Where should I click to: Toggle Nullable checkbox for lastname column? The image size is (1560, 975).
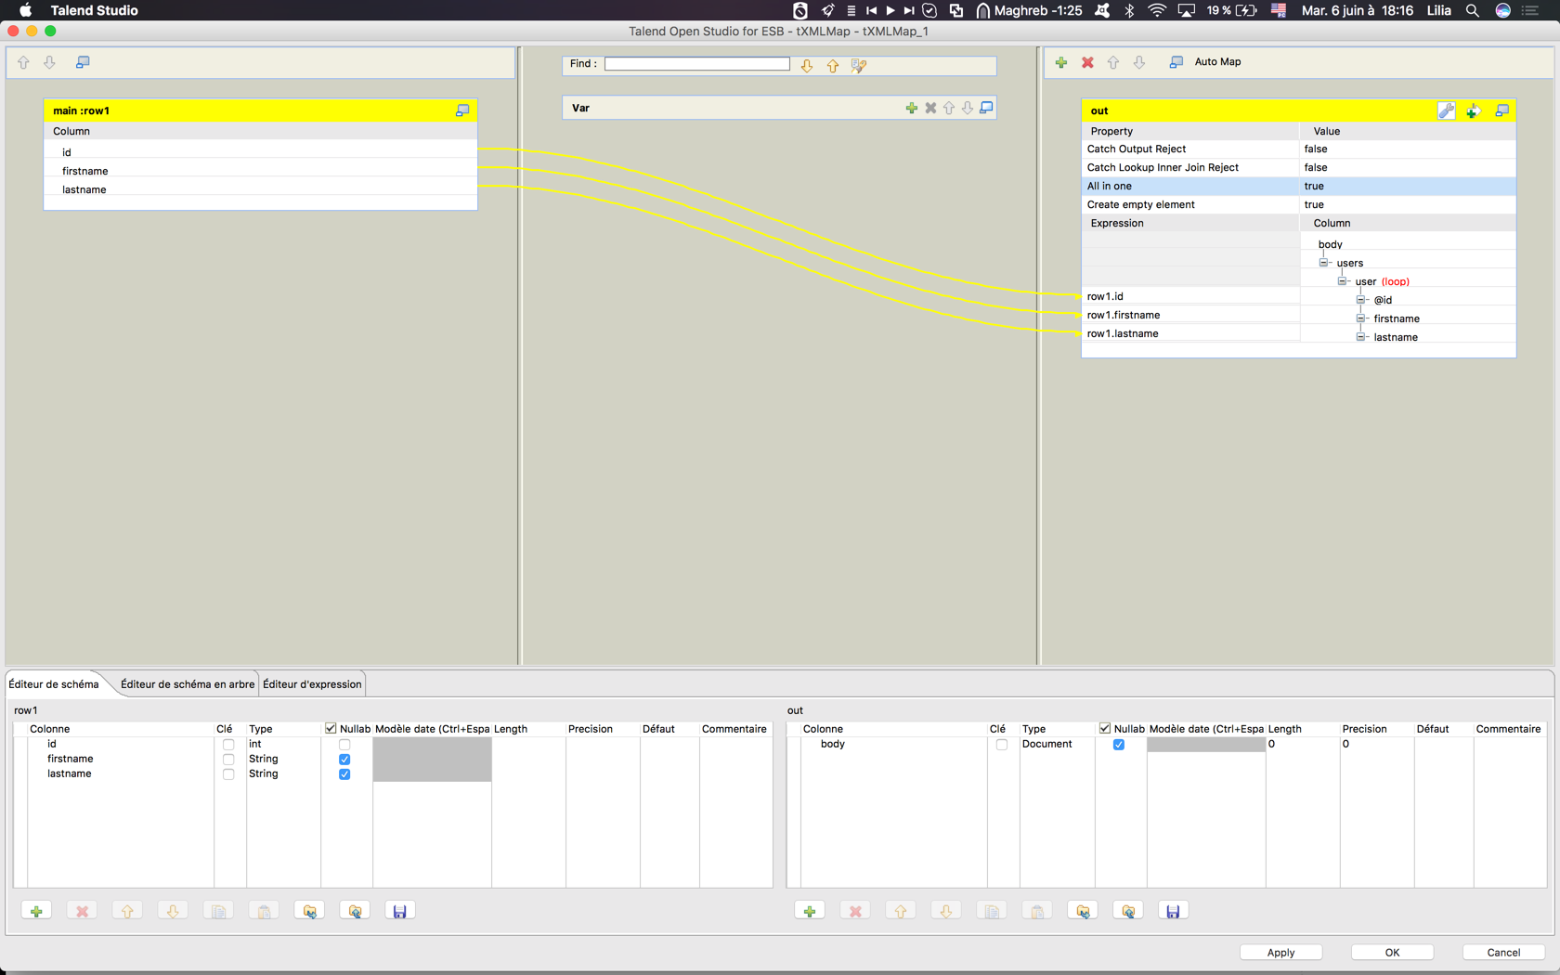click(x=344, y=774)
